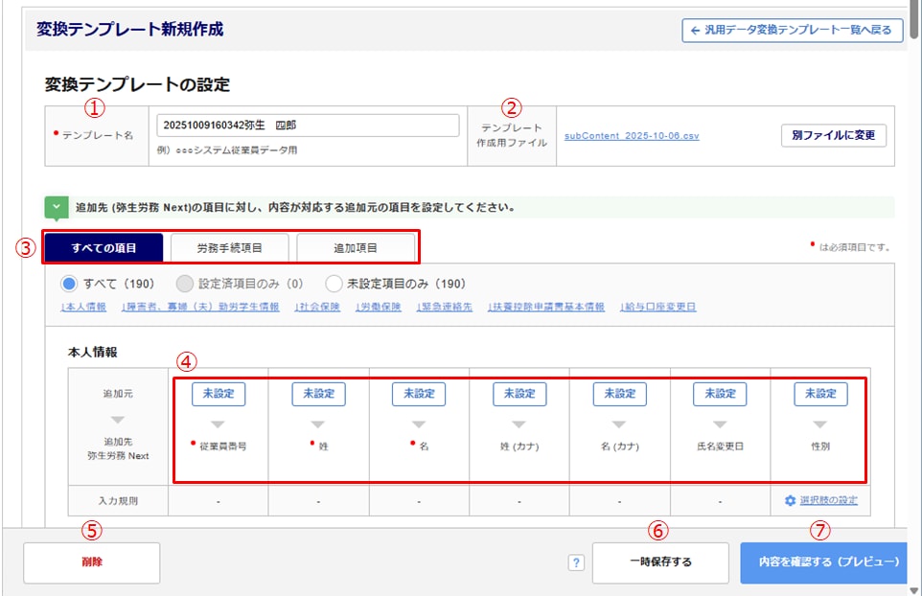Open the subContent_2025-10-06.csv file link
This screenshot has width=922, height=596.
pyautogui.click(x=632, y=136)
